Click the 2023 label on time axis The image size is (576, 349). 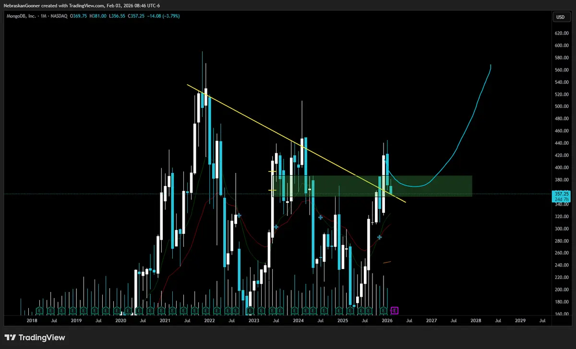253,320
